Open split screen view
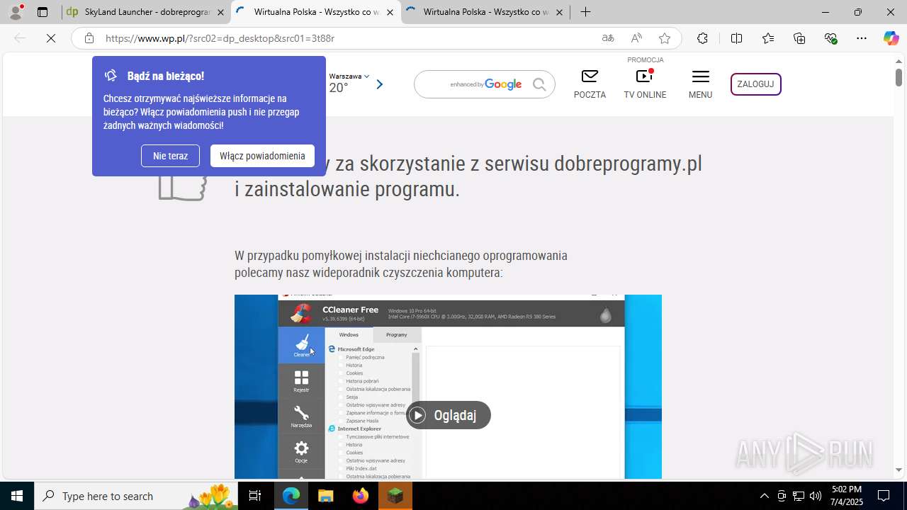Image resolution: width=907 pixels, height=510 pixels. click(x=736, y=38)
